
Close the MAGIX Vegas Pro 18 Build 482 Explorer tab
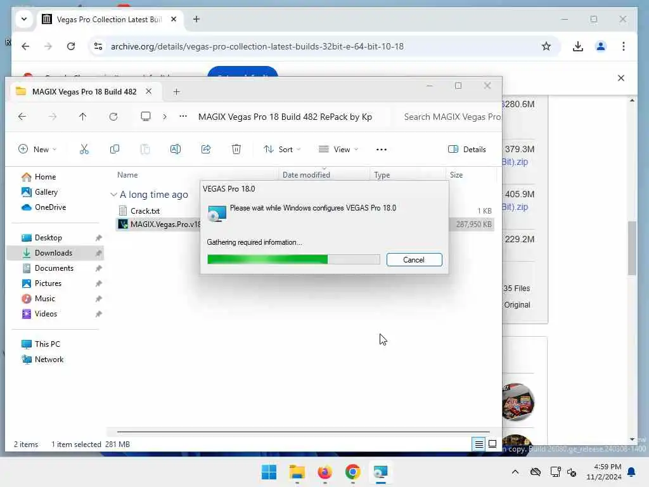148,91
